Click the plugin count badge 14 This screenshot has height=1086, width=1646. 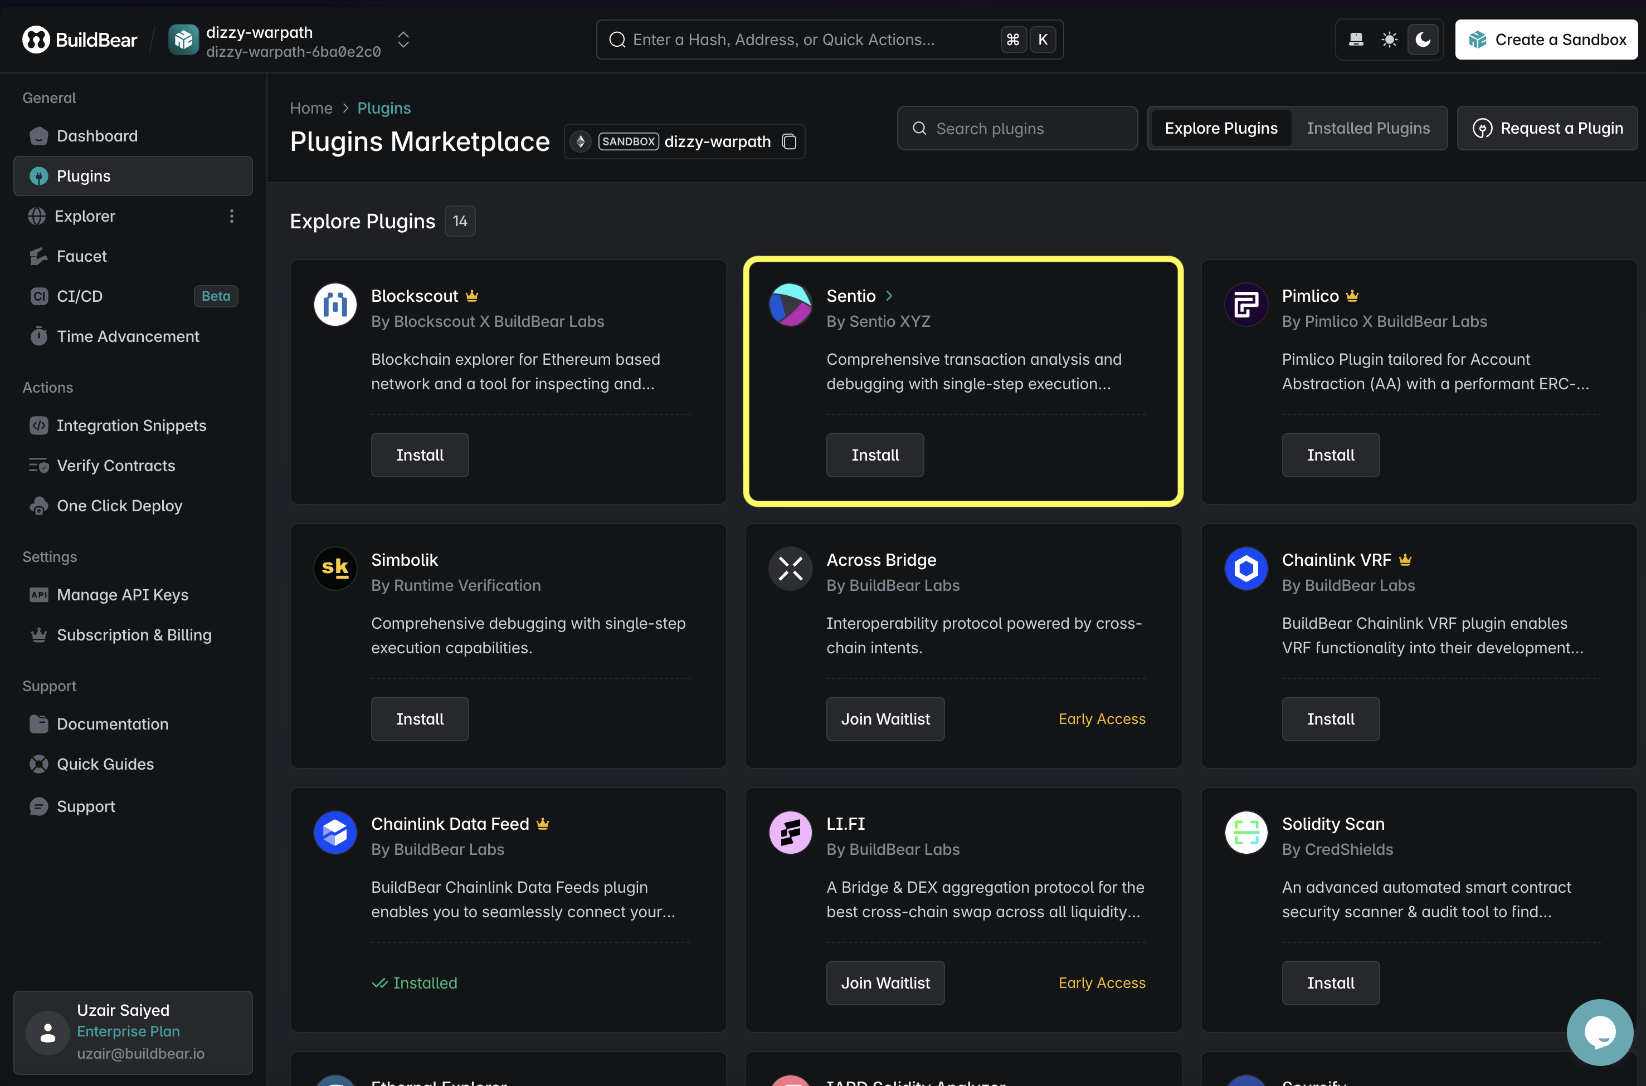point(460,221)
